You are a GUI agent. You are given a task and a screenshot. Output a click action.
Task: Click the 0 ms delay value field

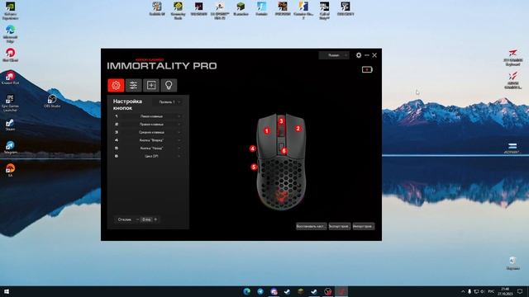pyautogui.click(x=146, y=219)
